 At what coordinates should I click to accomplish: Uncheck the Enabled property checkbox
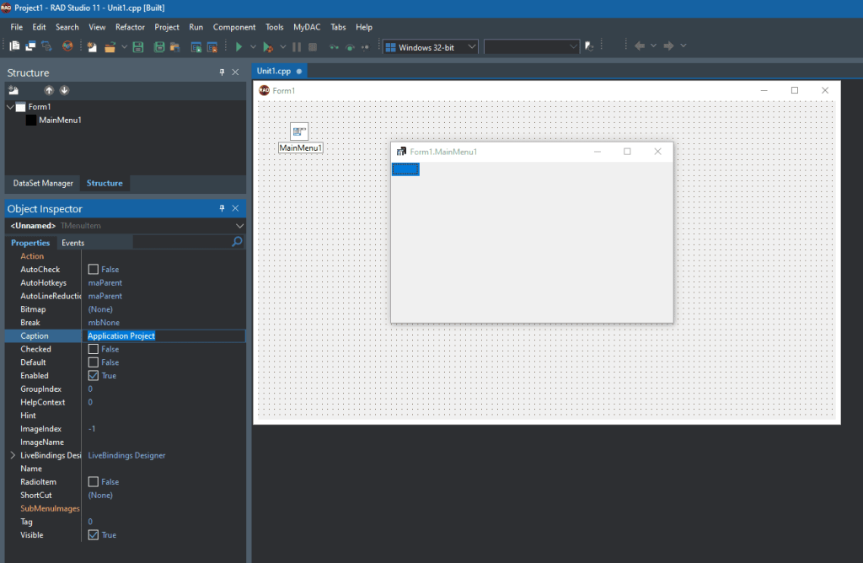(x=94, y=375)
